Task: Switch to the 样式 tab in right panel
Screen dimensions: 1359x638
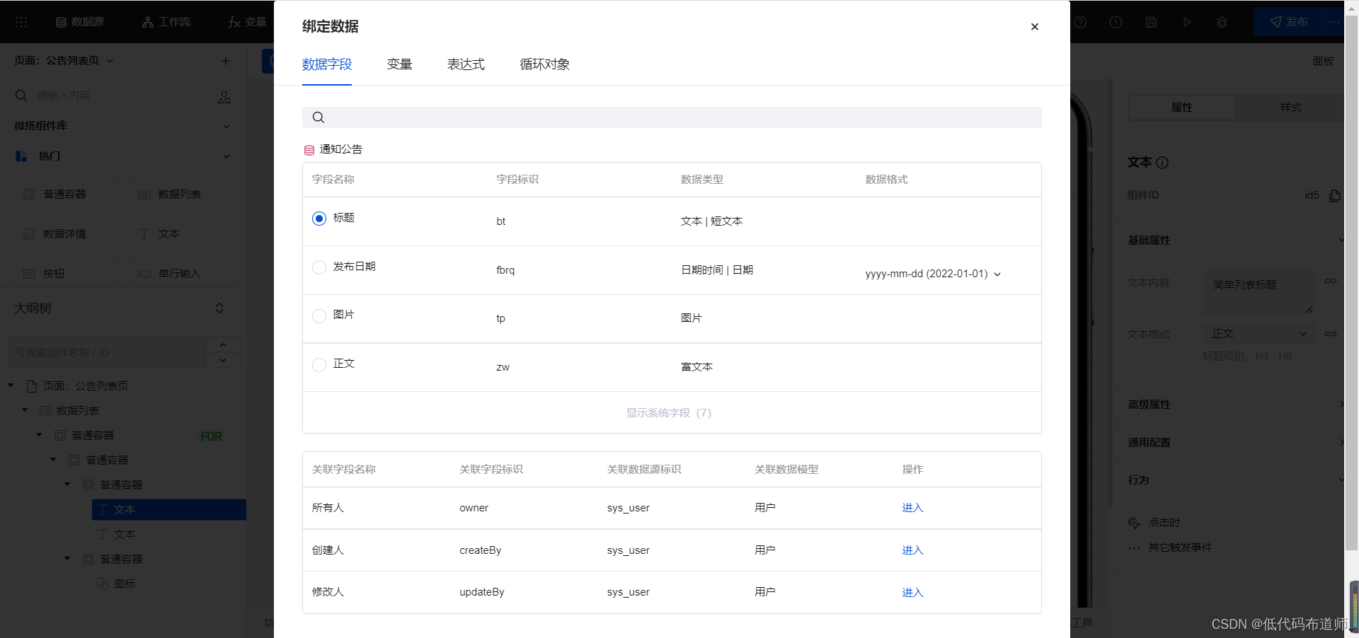Action: tap(1290, 108)
